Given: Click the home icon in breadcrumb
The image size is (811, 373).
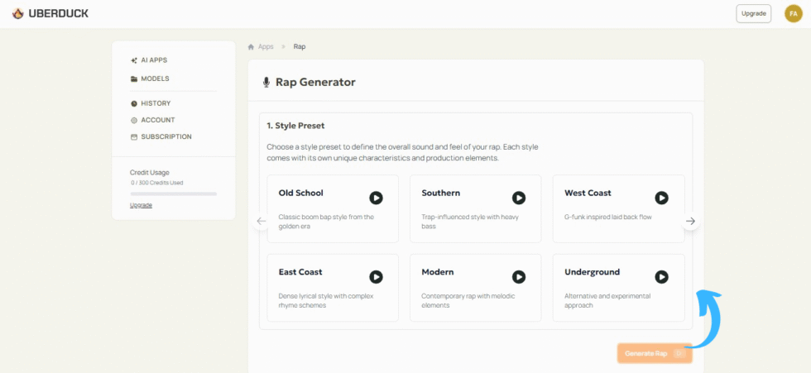Looking at the screenshot, I should click(x=251, y=46).
